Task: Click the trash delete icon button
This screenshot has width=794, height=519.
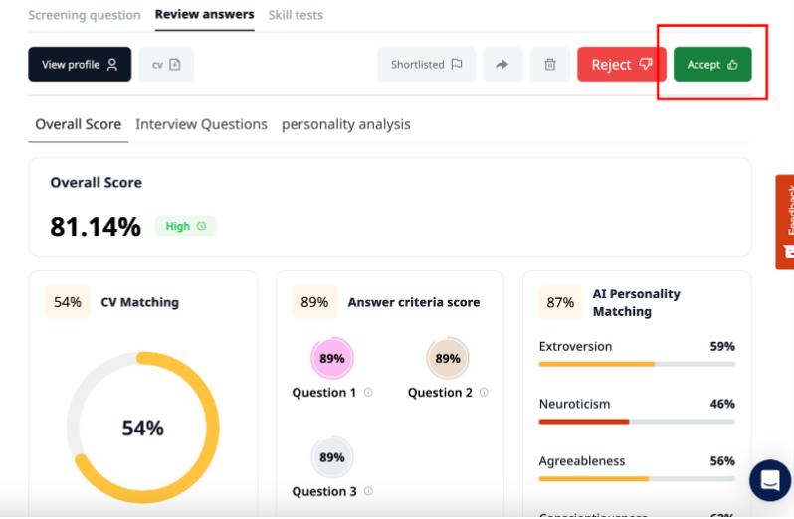Action: click(549, 65)
